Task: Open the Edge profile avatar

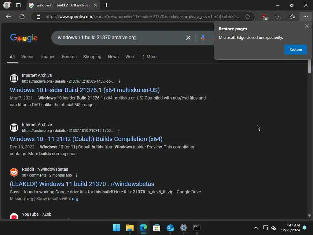Action: pos(7,5)
